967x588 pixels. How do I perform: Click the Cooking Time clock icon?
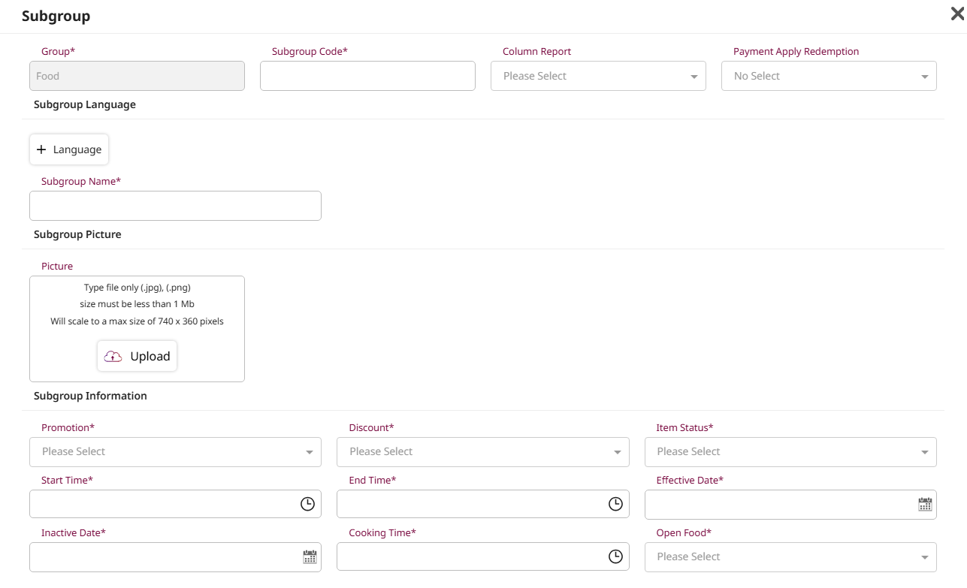(615, 556)
